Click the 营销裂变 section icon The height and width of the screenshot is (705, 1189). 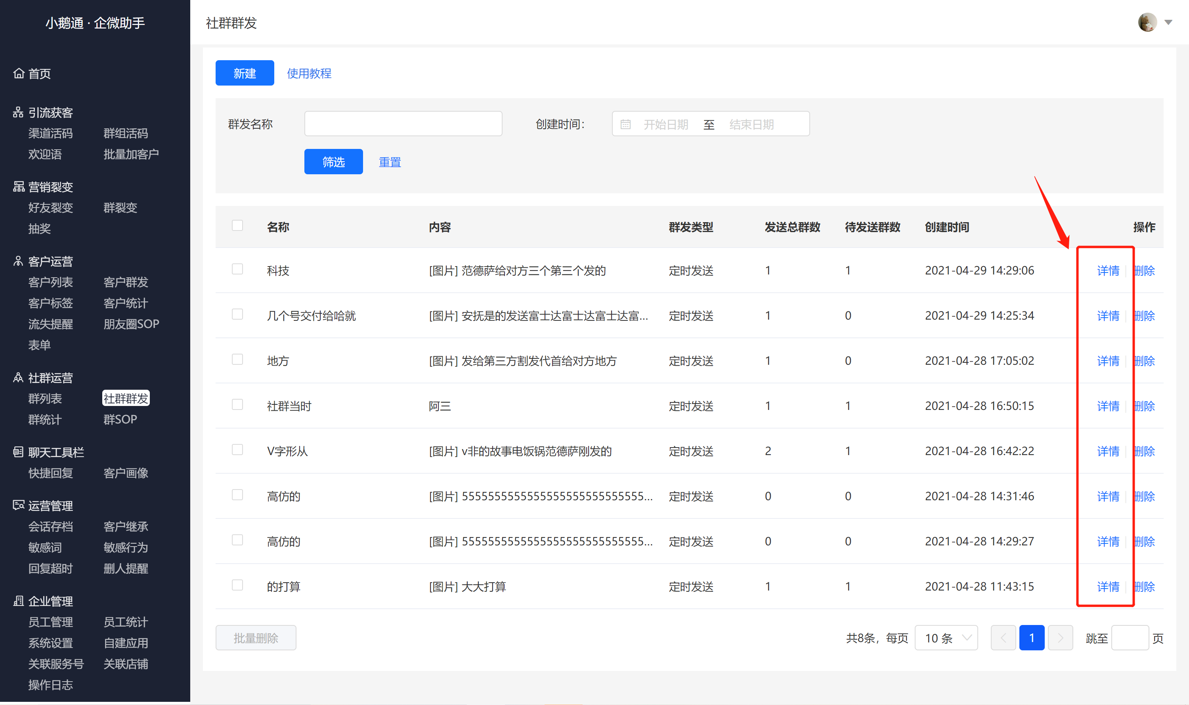click(19, 187)
